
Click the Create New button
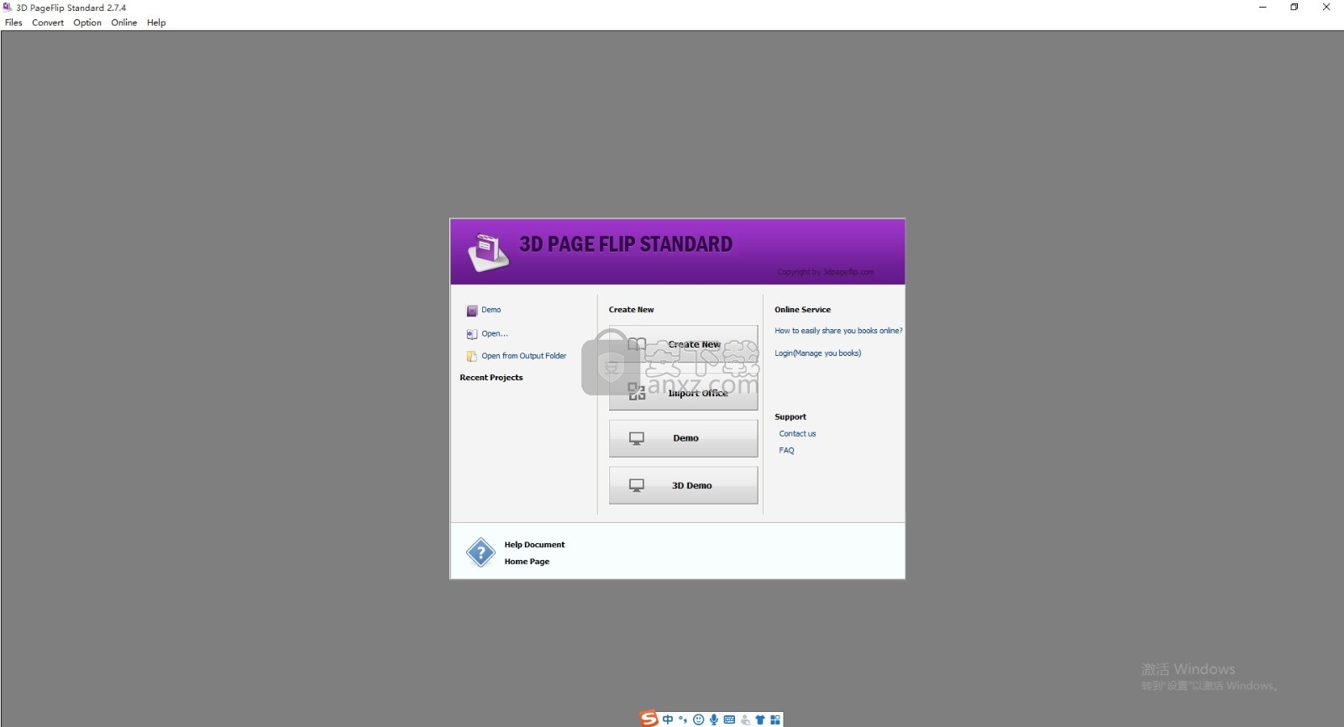[683, 344]
